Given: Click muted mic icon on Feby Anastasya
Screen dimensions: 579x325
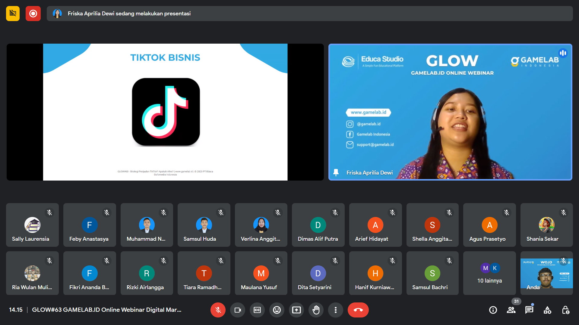Looking at the screenshot, I should click(x=107, y=212).
